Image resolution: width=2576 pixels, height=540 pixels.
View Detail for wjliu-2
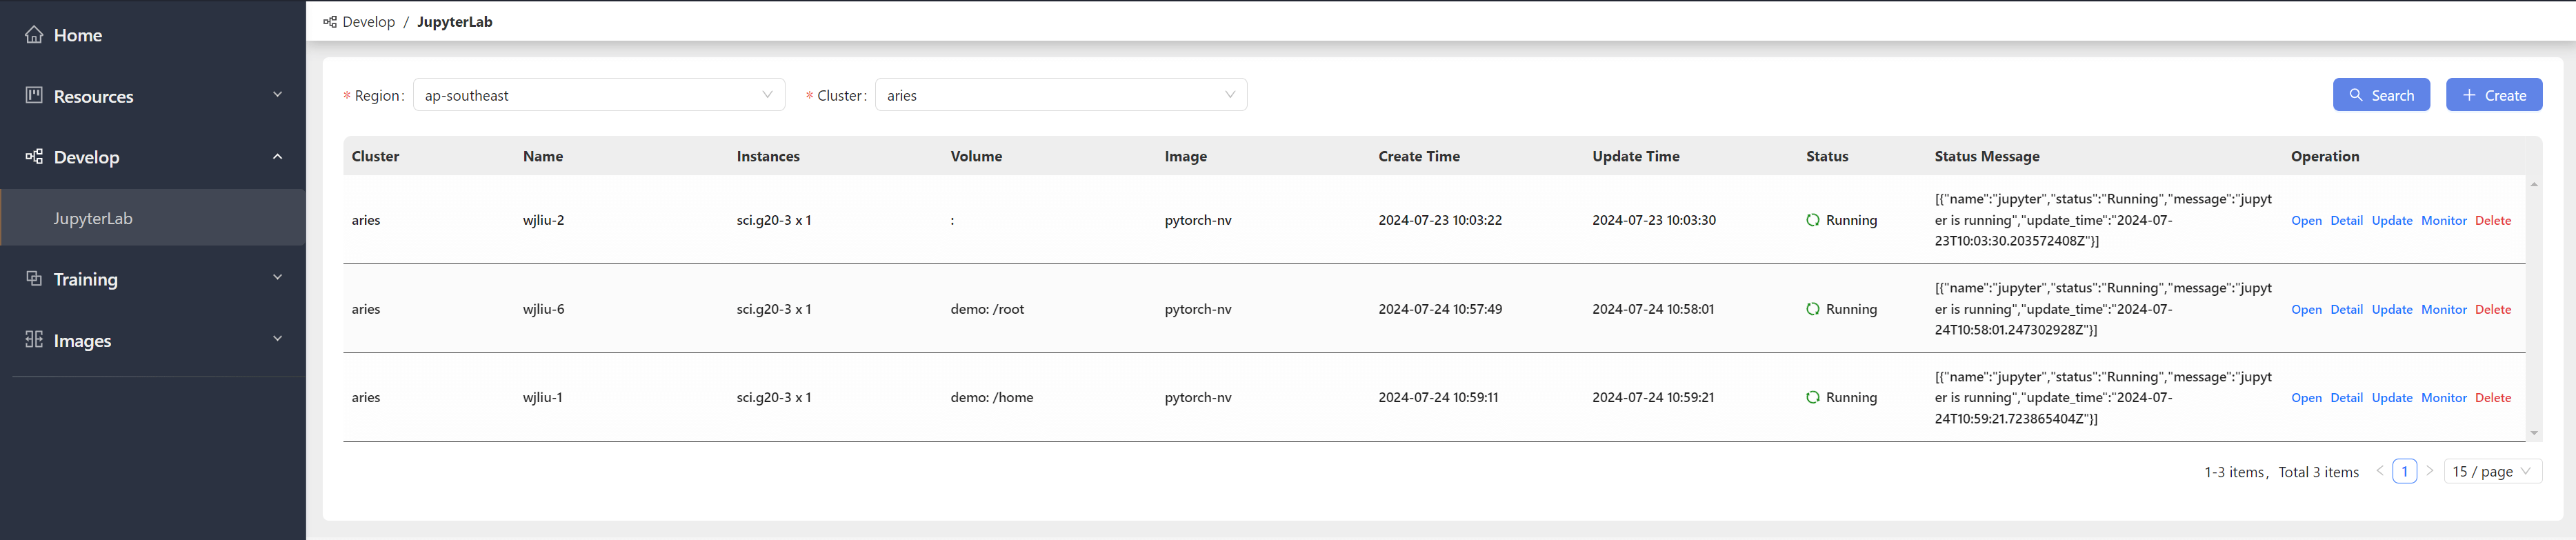pos(2346,221)
